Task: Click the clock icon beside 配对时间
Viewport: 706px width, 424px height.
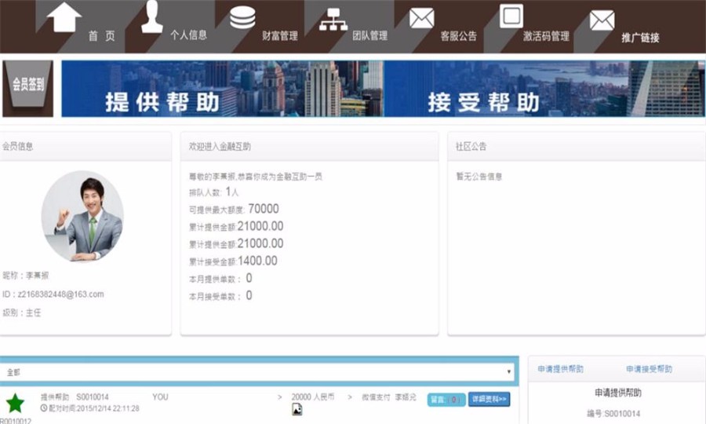Action: click(44, 408)
